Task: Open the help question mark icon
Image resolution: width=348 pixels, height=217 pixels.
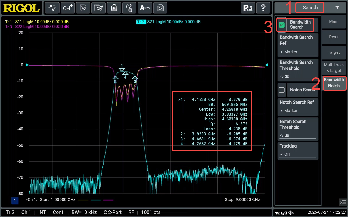Action: tap(263, 8)
